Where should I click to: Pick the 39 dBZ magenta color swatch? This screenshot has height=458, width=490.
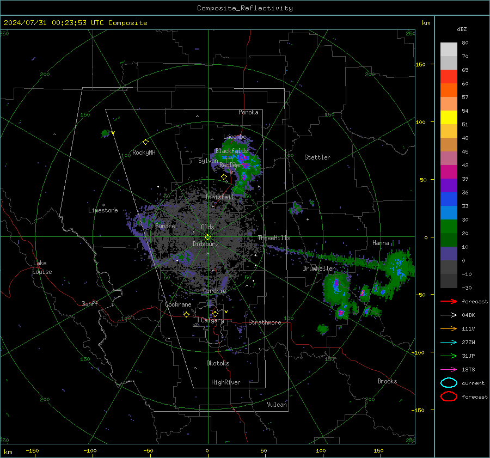449,172
